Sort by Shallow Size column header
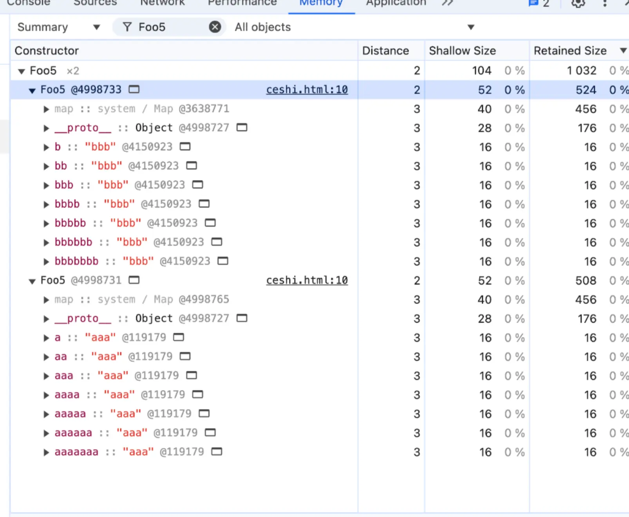The height and width of the screenshot is (517, 629). 477,51
